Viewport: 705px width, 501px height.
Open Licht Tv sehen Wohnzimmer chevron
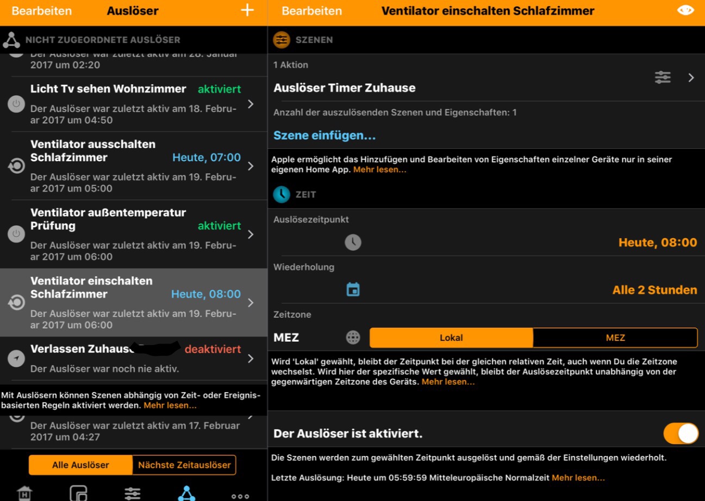251,104
